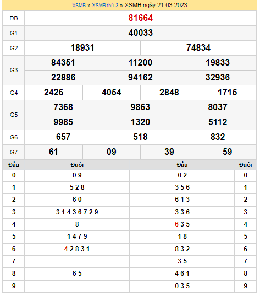
Task: Click G3 number 32936
Action: coord(218,78)
